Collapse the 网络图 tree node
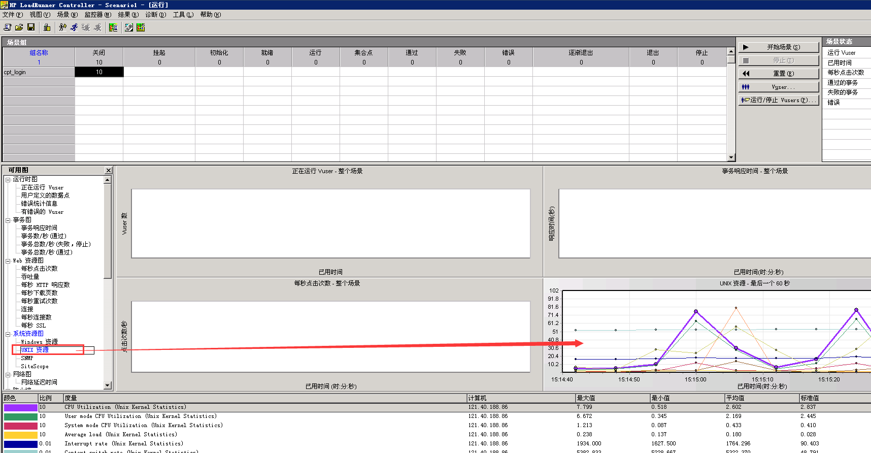Viewport: 871px width, 453px height. [x=8, y=375]
